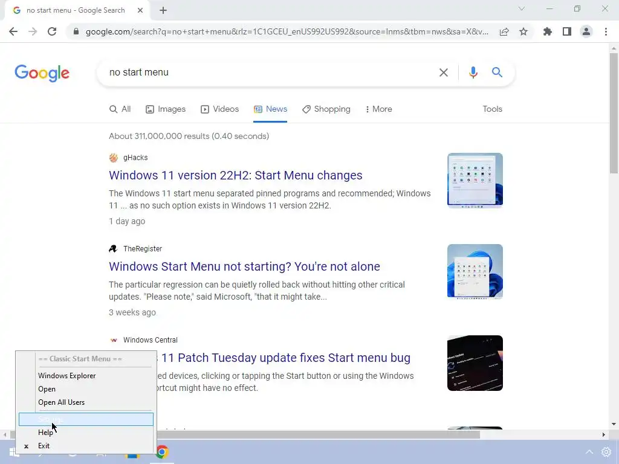The image size is (619, 464).
Task: Start voice search with microphone icon
Action: point(473,72)
